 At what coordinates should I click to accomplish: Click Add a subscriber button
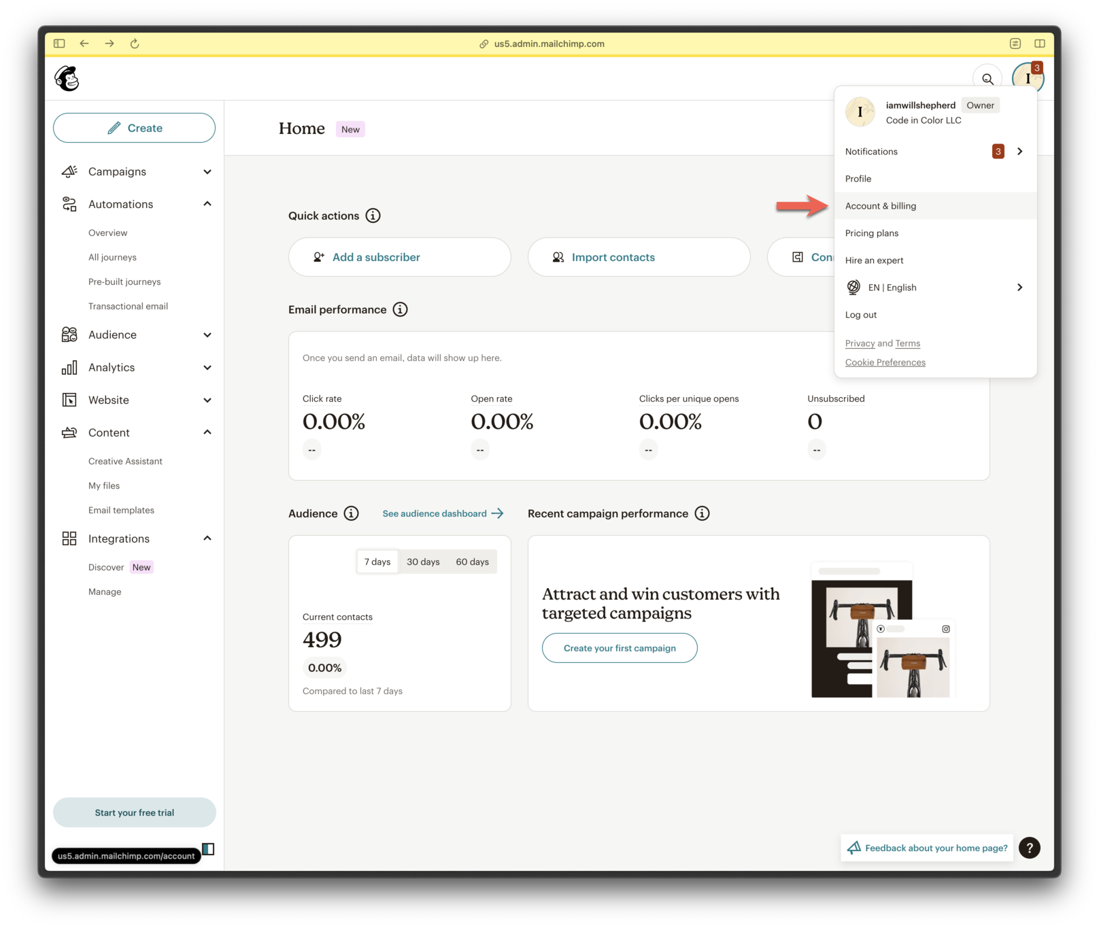pyautogui.click(x=399, y=257)
